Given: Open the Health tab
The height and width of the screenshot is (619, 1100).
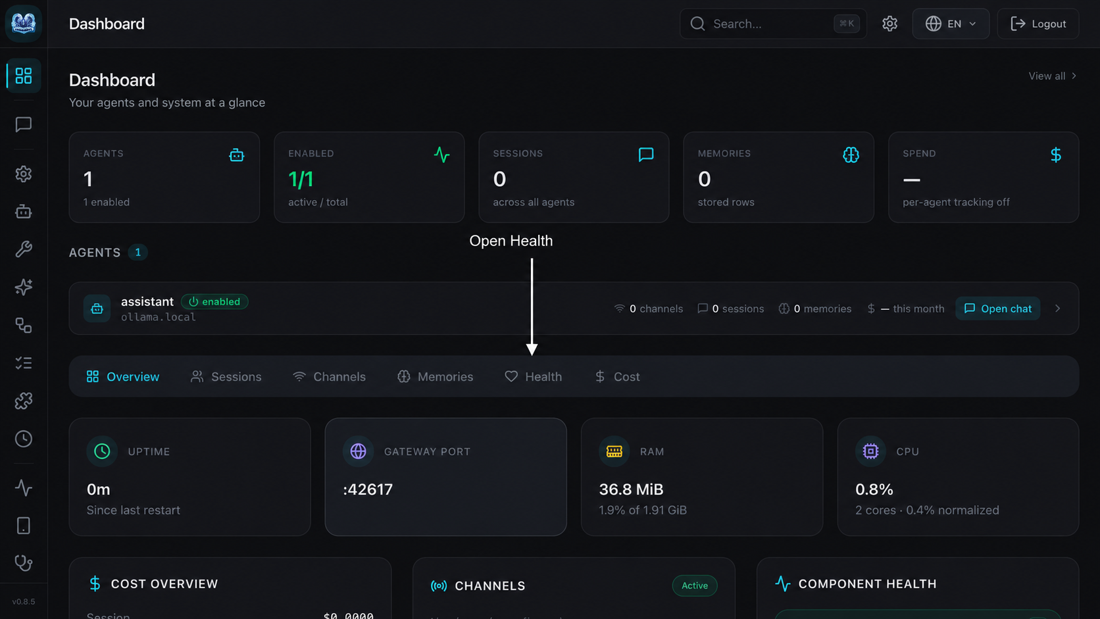Looking at the screenshot, I should [x=534, y=376].
